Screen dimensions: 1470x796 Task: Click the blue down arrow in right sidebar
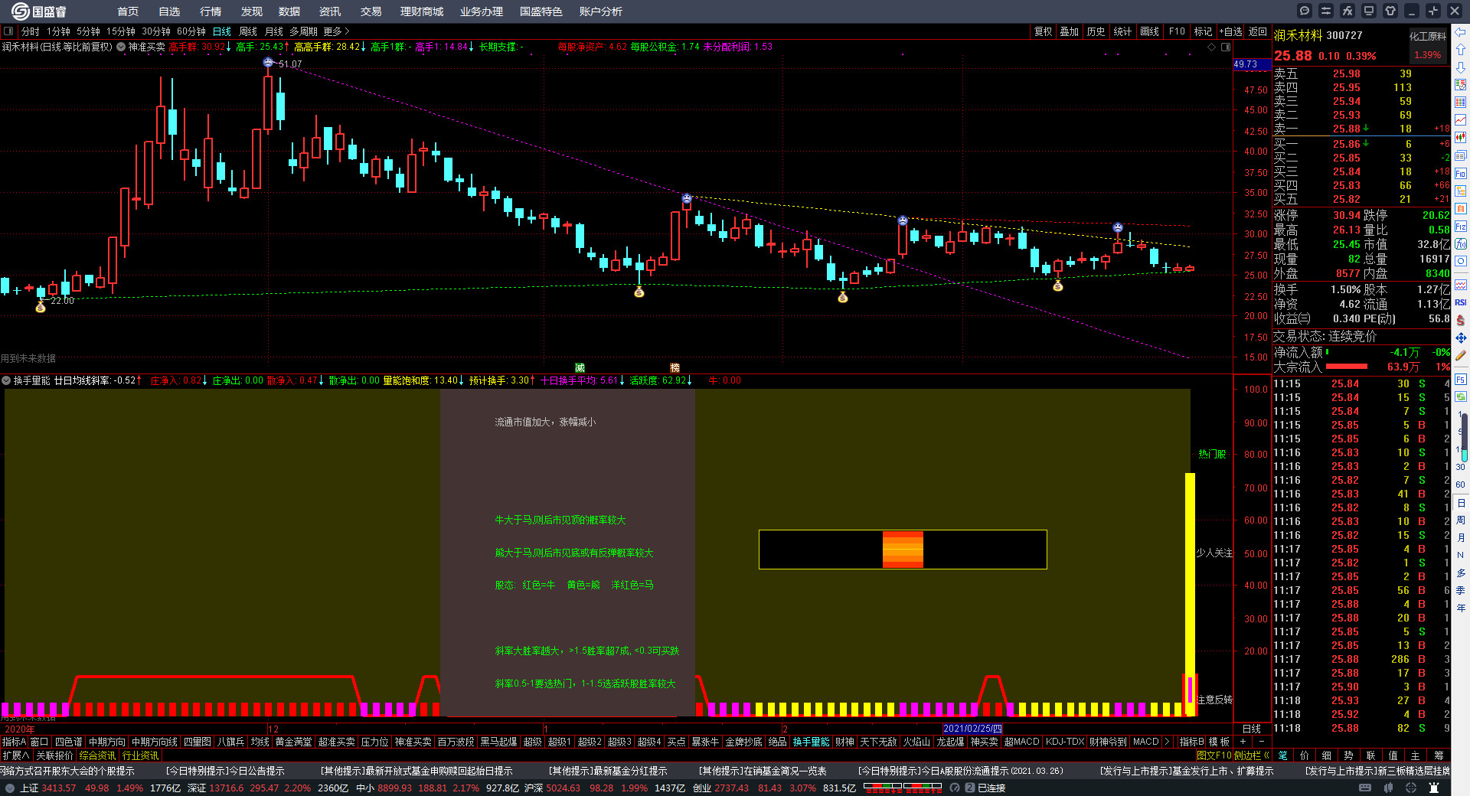coord(1461,67)
